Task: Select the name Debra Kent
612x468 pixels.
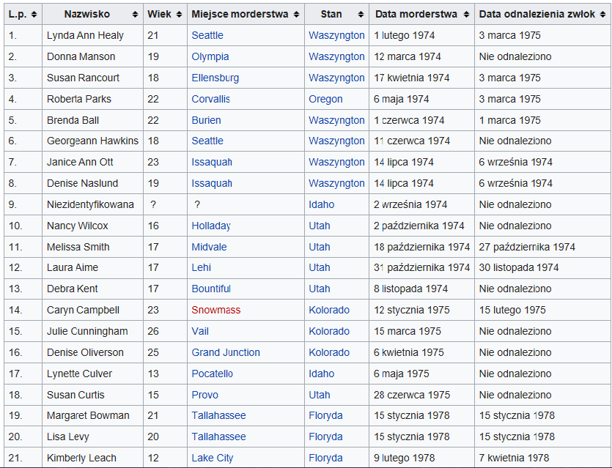Action: pos(73,289)
